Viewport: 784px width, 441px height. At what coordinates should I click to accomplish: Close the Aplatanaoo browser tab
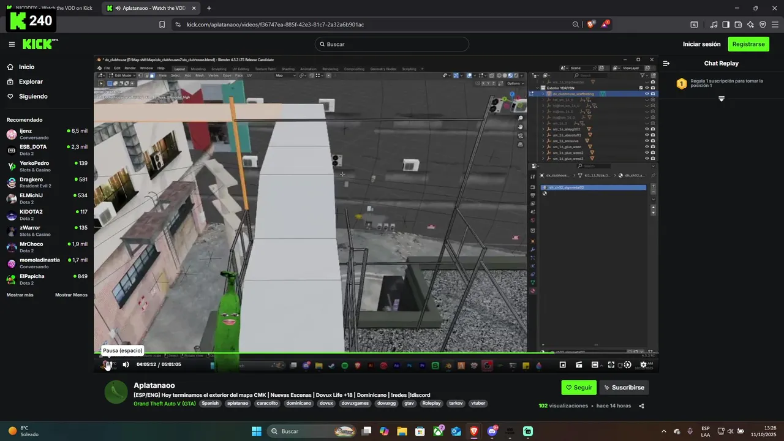pos(195,8)
